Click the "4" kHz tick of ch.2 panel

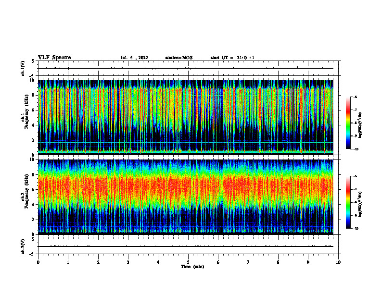pos(34,205)
